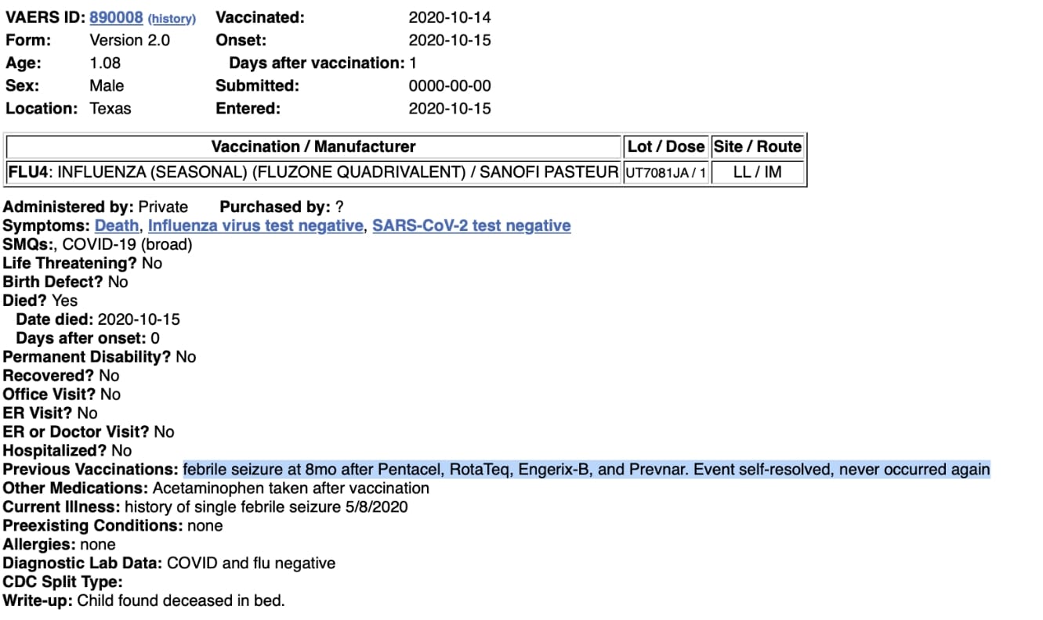Viewport: 1043px width, 620px height.
Task: Click the LL / IM route cell
Action: (758, 172)
